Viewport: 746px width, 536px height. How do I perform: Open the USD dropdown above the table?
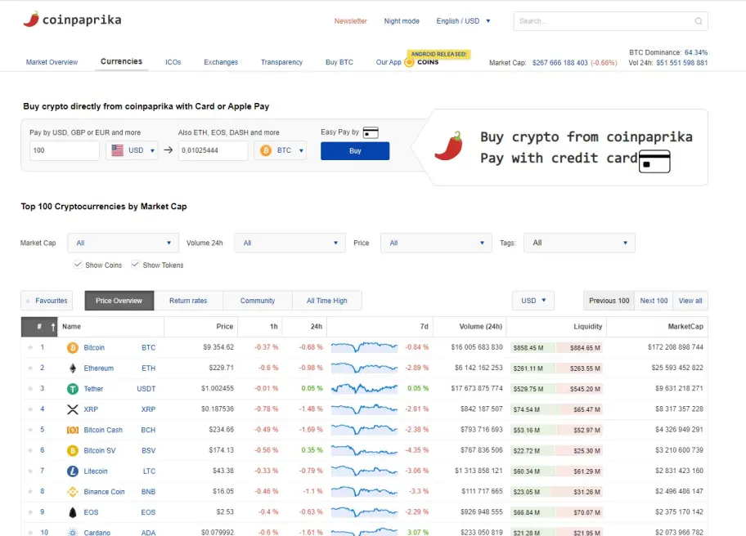click(533, 301)
